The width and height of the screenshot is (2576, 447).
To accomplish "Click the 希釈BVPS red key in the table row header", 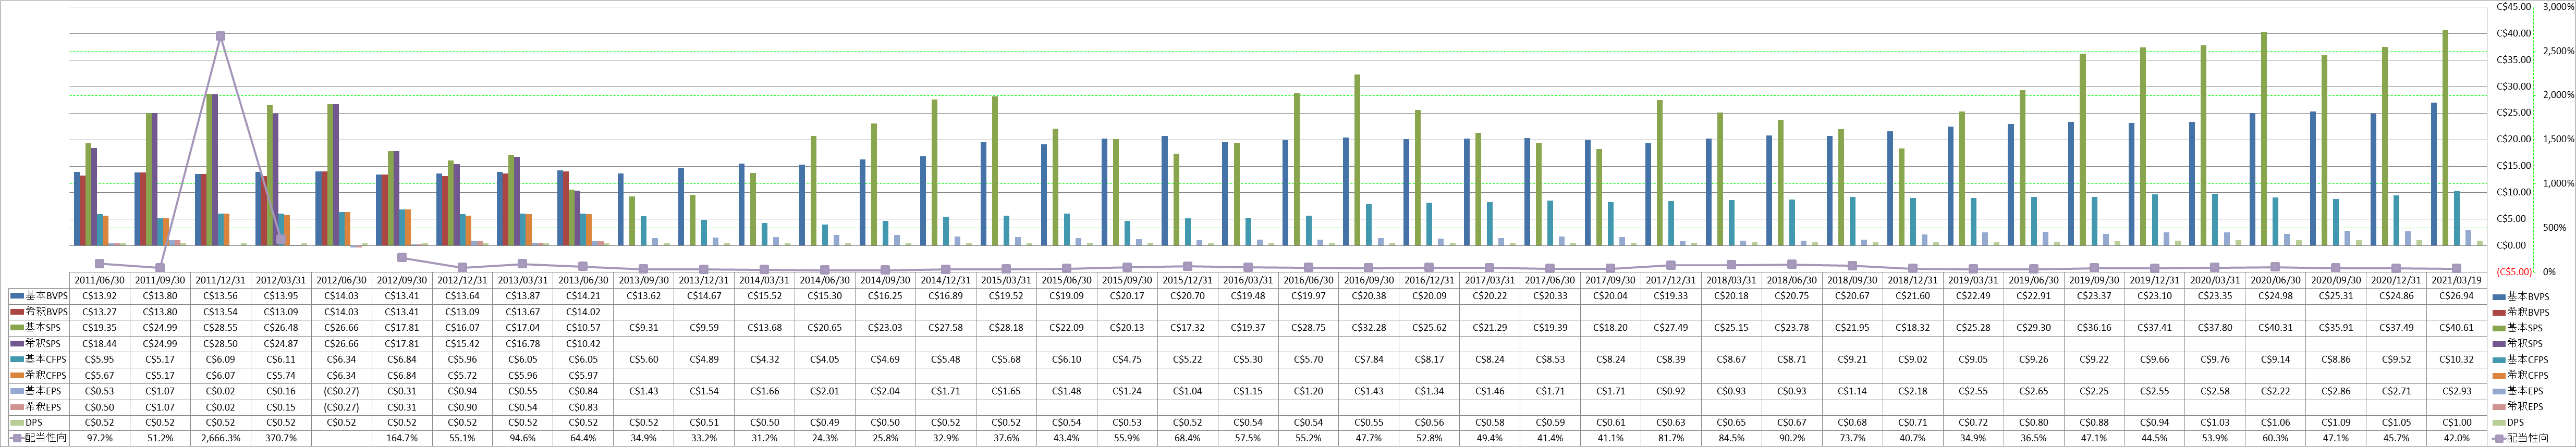I will [16, 312].
